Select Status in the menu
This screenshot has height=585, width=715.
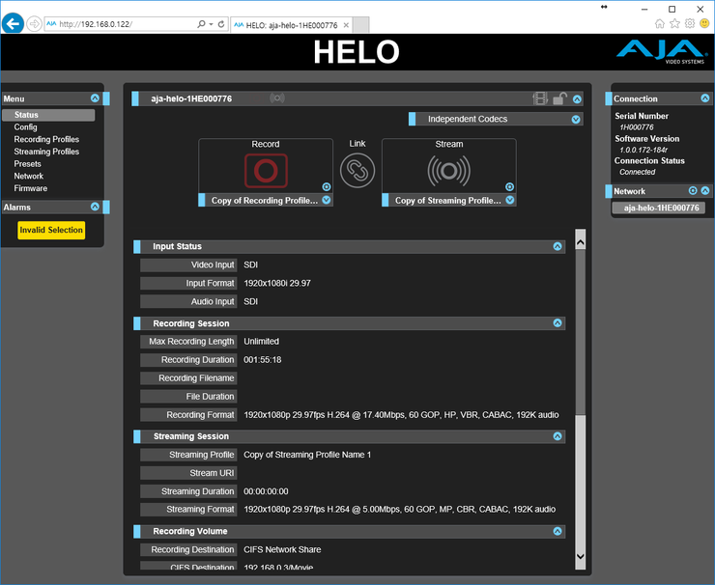[48, 115]
